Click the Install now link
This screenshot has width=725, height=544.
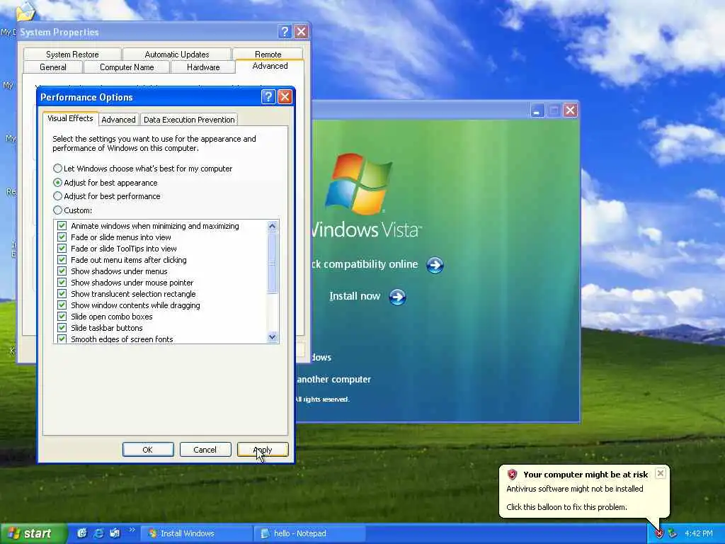coord(355,297)
